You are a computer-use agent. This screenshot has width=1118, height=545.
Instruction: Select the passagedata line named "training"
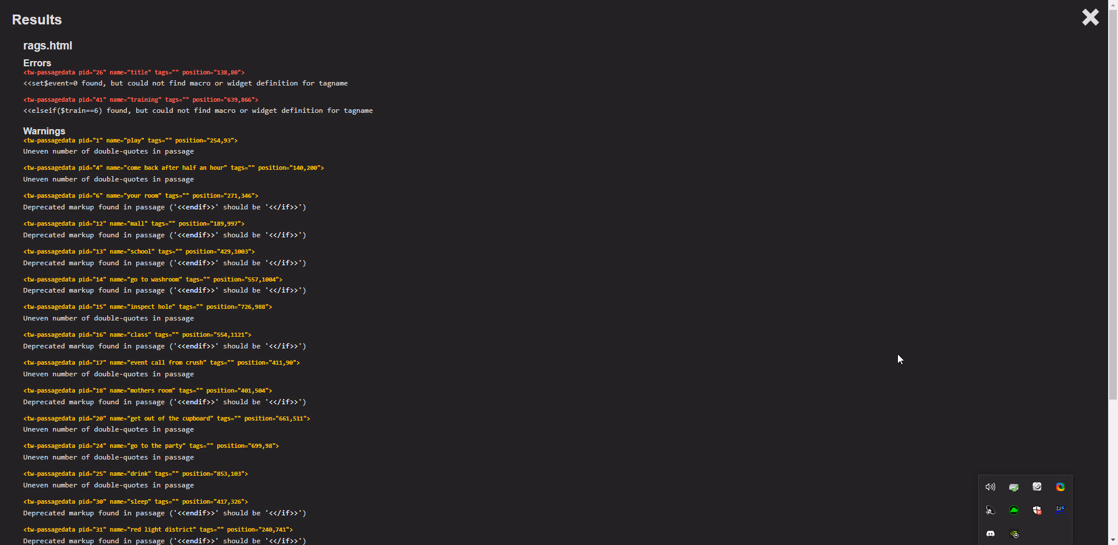[141, 99]
